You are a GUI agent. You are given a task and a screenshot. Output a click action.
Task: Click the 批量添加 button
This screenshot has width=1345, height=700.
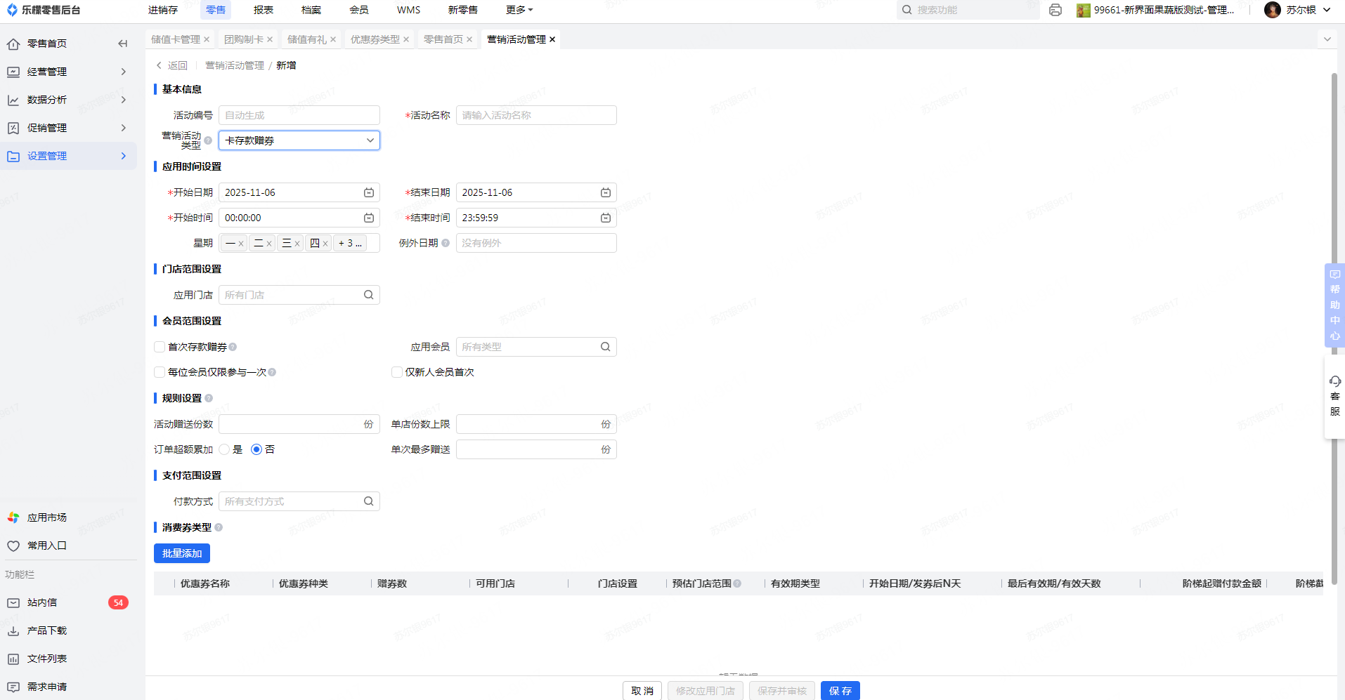[182, 553]
